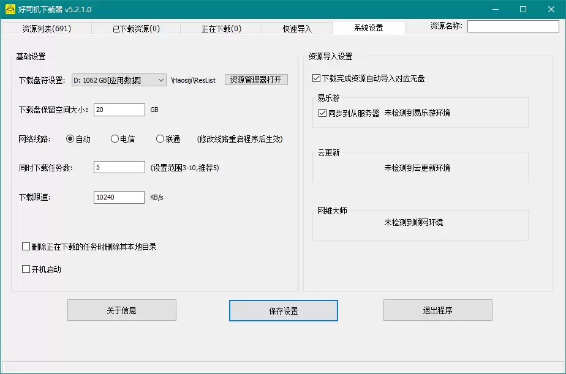This screenshot has height=374, width=566.
Task: Click the (设置范围3-10,推荐5) hint text
Action: pyautogui.click(x=184, y=168)
